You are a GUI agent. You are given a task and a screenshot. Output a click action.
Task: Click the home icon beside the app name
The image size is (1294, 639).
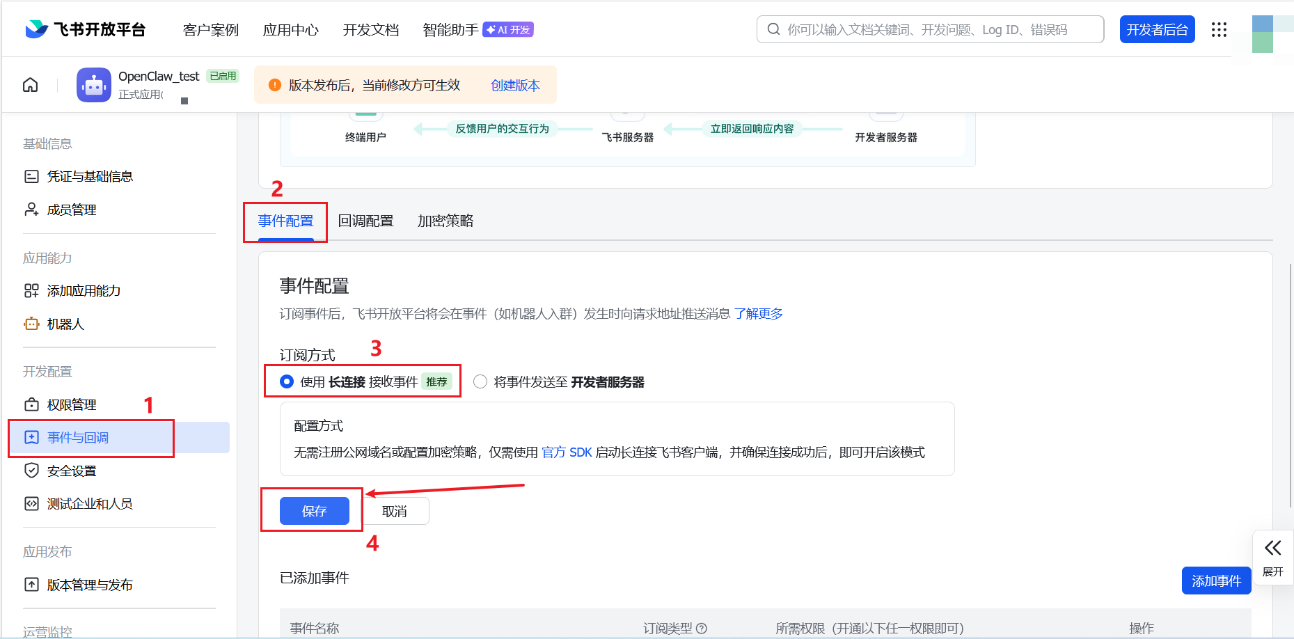(30, 84)
